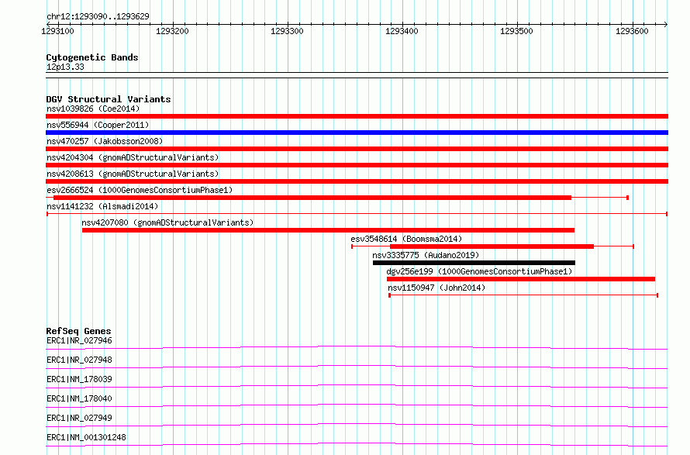The image size is (690, 455).
Task: Open gene transcript ERC1|NM_178039
Action: 79,379
